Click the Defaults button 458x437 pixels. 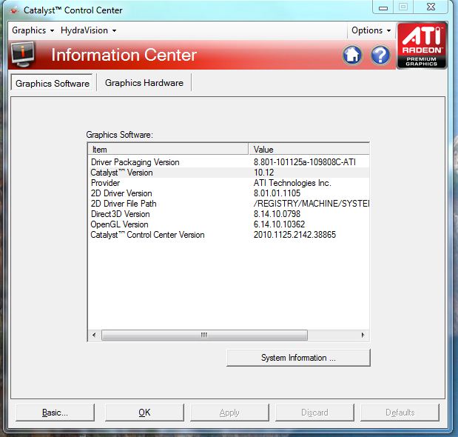pyautogui.click(x=400, y=413)
